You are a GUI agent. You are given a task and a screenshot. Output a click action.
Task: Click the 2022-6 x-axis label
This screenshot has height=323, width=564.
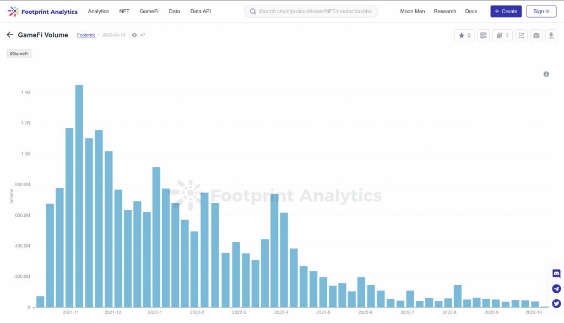point(365,312)
